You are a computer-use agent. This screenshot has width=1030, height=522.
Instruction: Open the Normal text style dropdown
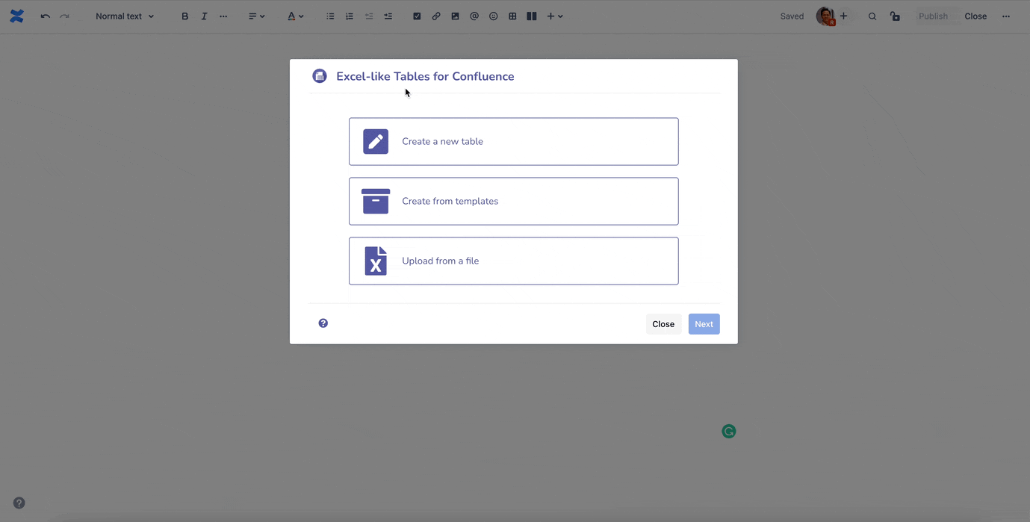pos(125,16)
